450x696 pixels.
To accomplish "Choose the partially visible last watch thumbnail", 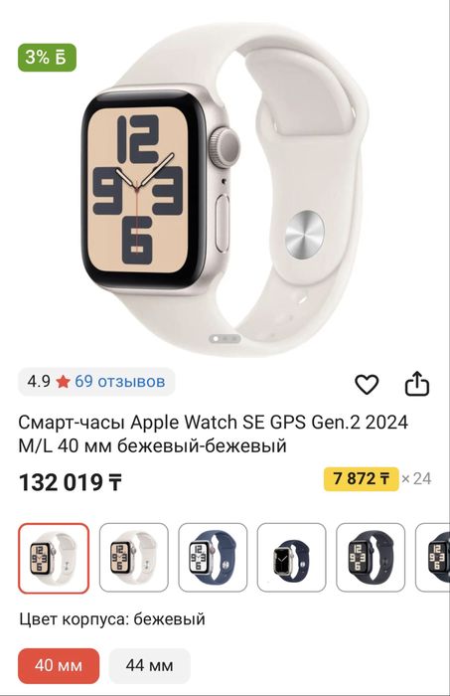I will (x=433, y=558).
